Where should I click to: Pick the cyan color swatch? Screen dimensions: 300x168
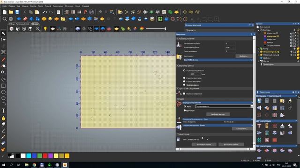(x=29, y=156)
